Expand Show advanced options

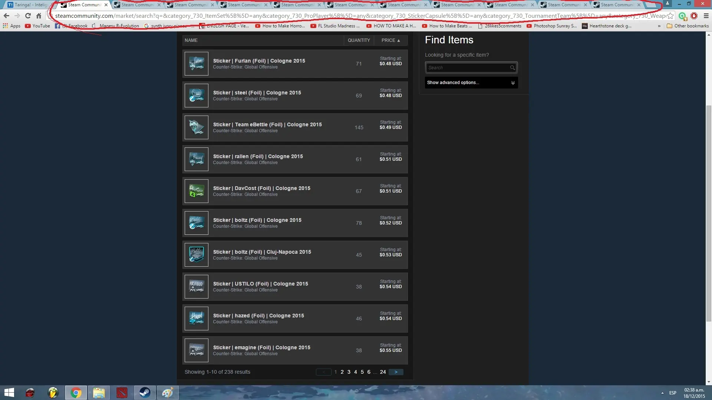[471, 83]
